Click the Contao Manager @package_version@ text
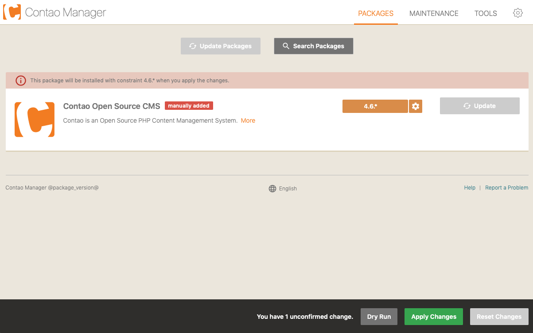 pyautogui.click(x=52, y=188)
